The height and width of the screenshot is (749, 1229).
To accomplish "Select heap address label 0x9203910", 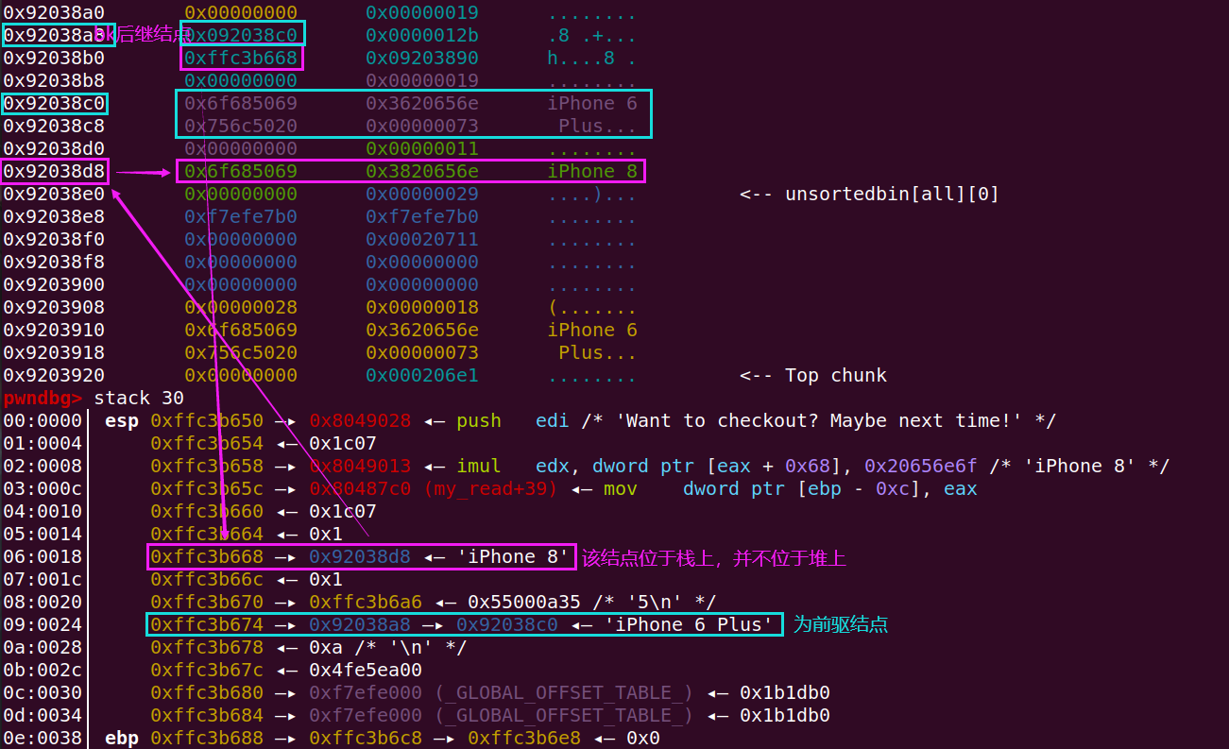I will point(54,331).
